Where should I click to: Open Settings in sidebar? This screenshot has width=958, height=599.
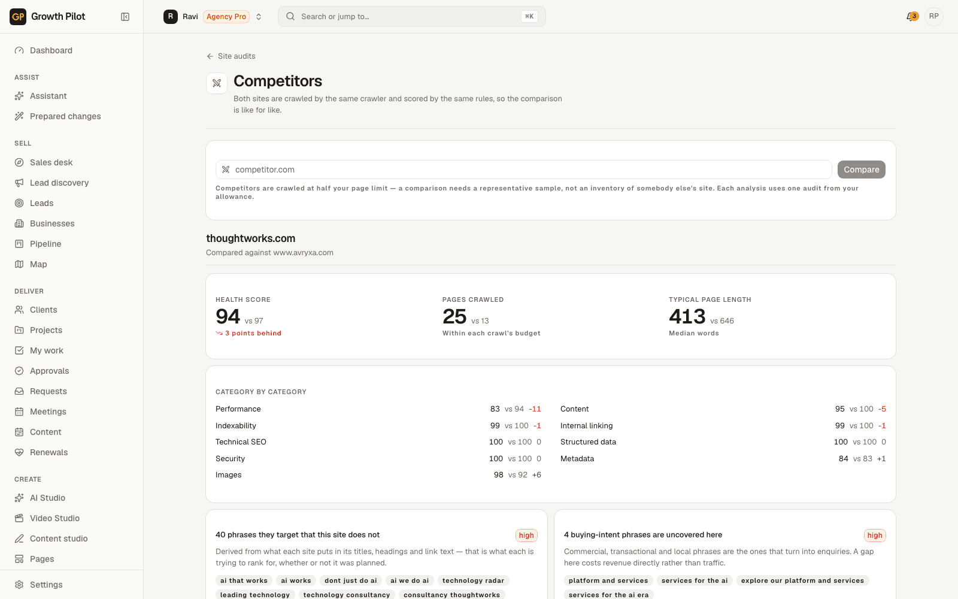(x=72, y=585)
